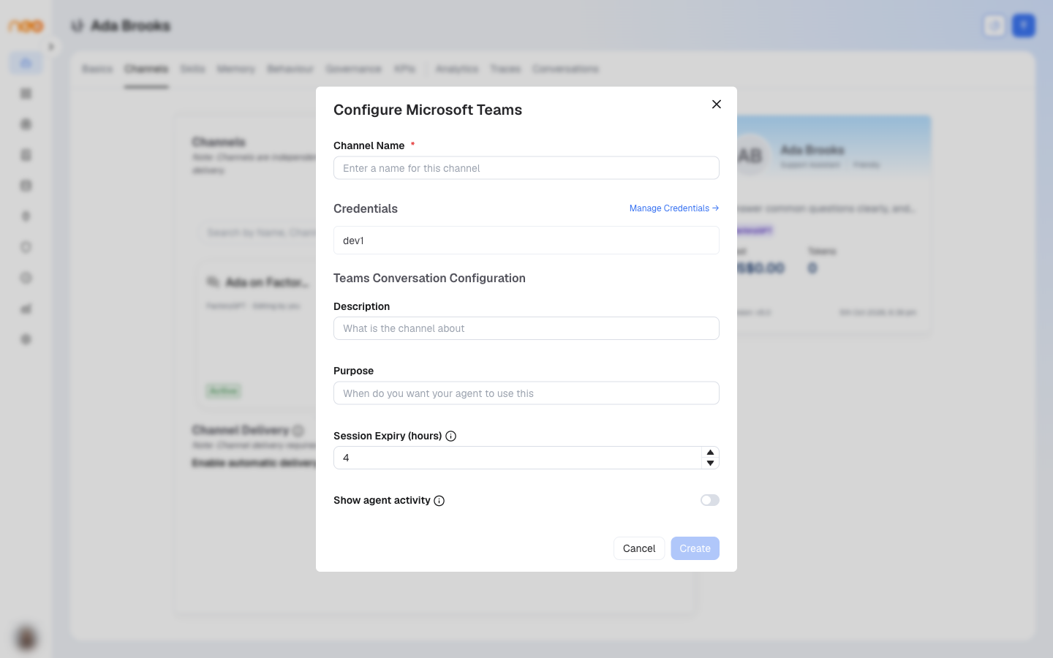Focus the Description input field
Image resolution: width=1053 pixels, height=658 pixels.
point(526,328)
